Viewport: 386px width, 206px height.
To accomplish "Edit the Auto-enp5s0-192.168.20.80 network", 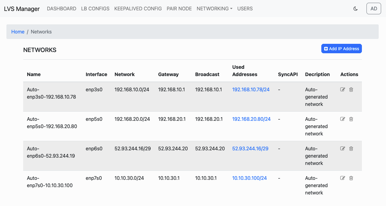I will (x=343, y=119).
